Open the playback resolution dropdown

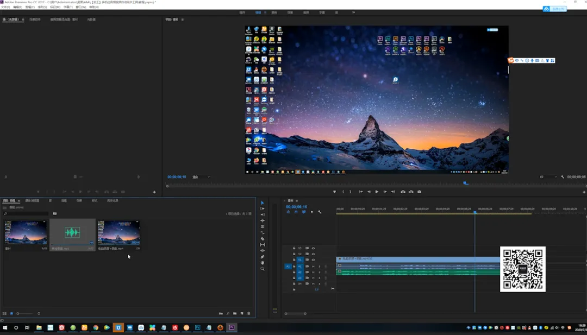click(548, 177)
